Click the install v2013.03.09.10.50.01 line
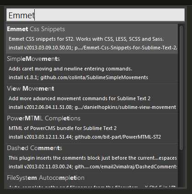This screenshot has height=194, width=192. point(93,48)
